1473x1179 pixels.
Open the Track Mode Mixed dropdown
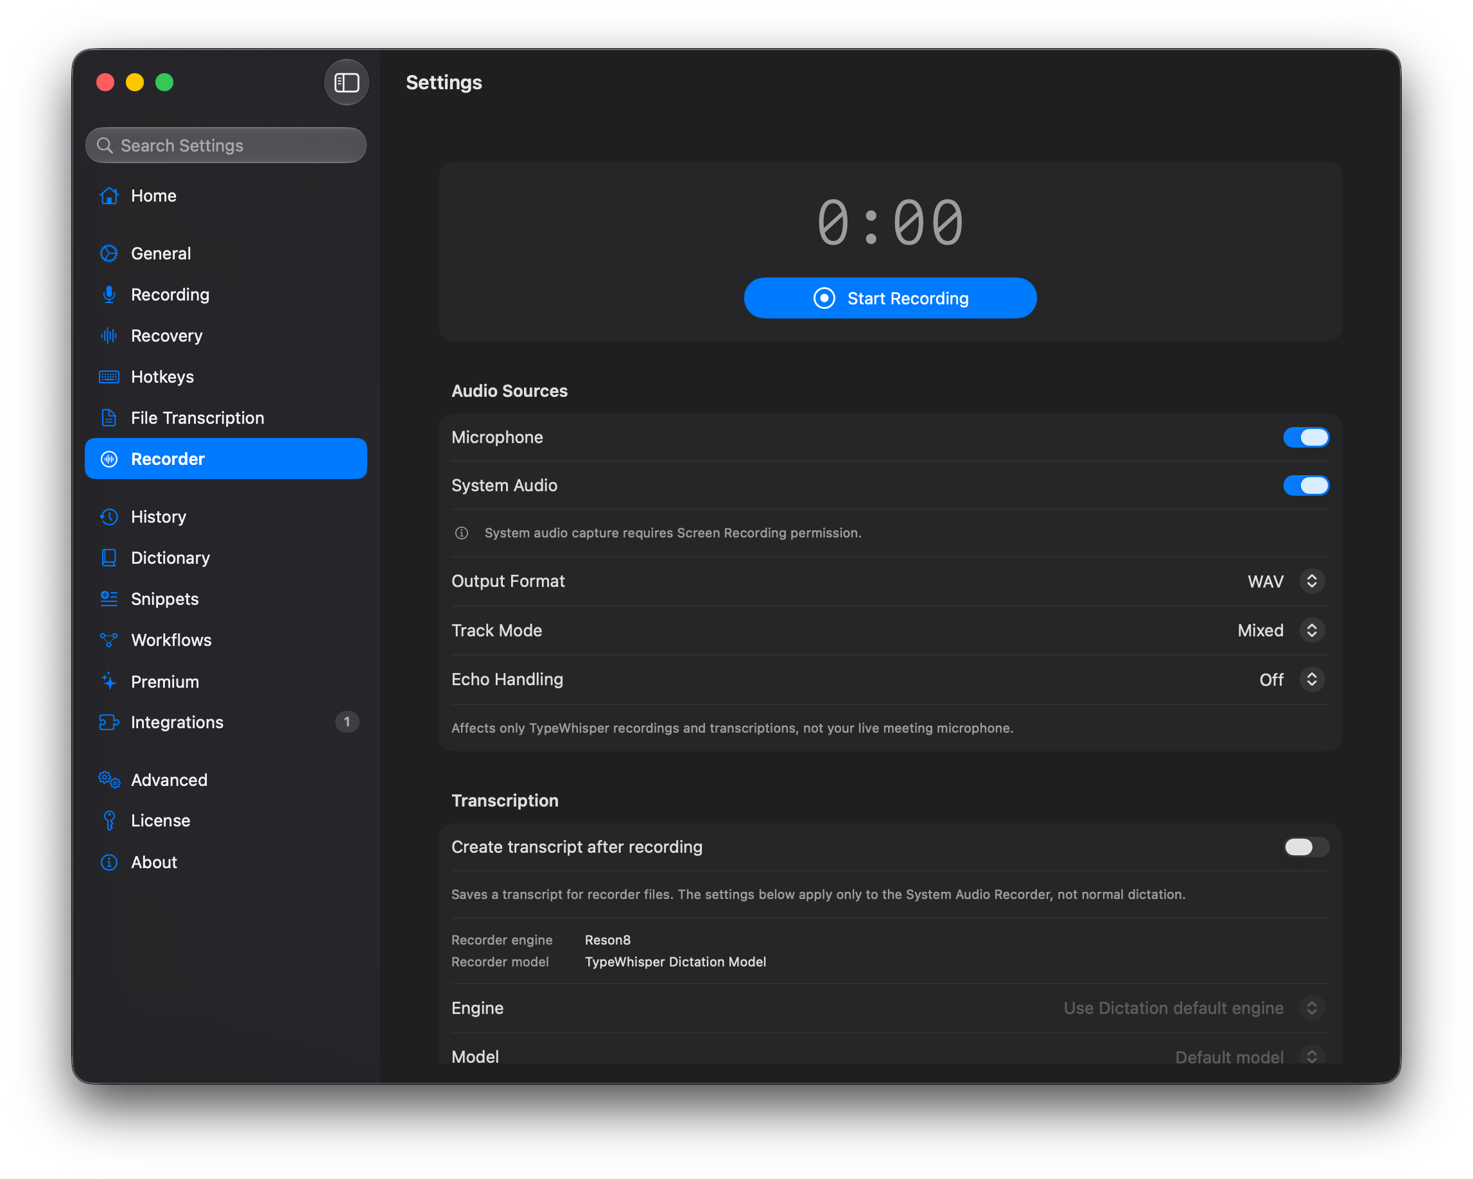coord(1280,631)
